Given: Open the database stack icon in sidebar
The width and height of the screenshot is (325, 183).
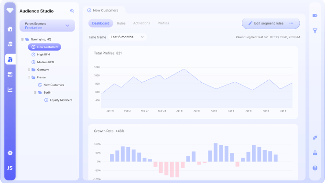Looking at the screenshot, I should [x=10, y=44].
